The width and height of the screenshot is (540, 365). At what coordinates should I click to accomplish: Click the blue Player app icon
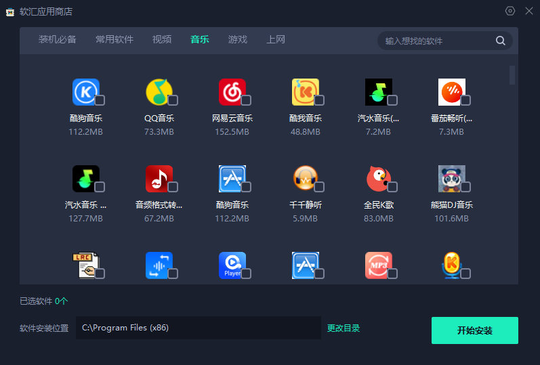(232, 265)
